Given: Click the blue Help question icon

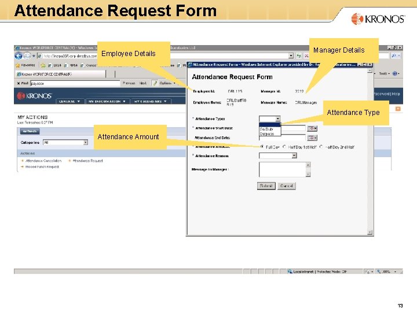Looking at the screenshot, I should (x=395, y=73).
